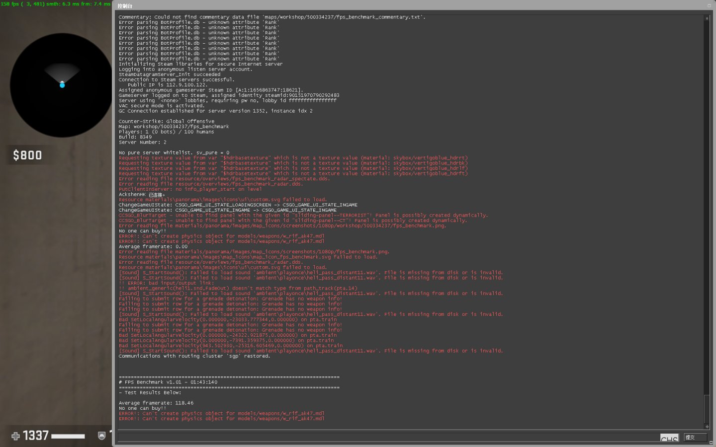Click the console vertical scrollbar thumb
Screen dimensions: 716x447
pyautogui.click(x=707, y=409)
